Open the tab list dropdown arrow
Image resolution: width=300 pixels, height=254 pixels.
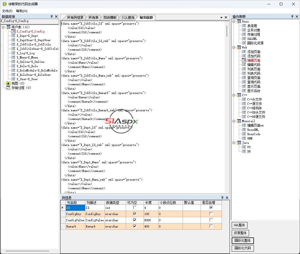coord(221,17)
